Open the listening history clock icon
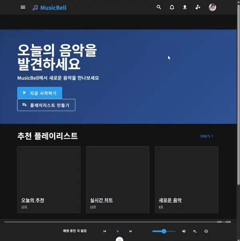The image size is (240, 241). point(206,231)
